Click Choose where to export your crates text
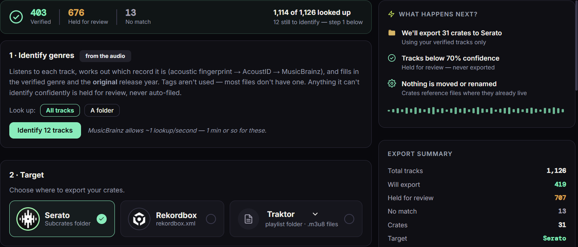The width and height of the screenshot is (578, 247). click(x=67, y=190)
